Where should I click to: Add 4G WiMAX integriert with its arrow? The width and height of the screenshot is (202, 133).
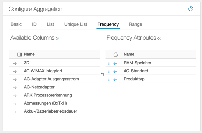15,71
